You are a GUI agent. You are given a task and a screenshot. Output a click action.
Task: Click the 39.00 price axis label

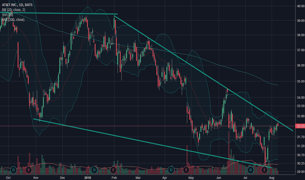coord(300,21)
